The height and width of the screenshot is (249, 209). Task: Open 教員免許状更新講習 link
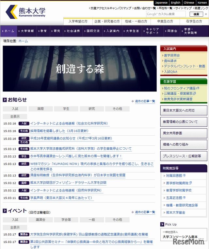[178, 99]
